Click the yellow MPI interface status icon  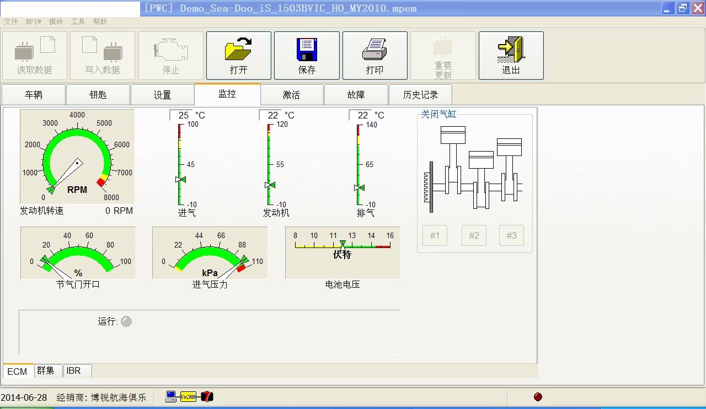tap(189, 396)
